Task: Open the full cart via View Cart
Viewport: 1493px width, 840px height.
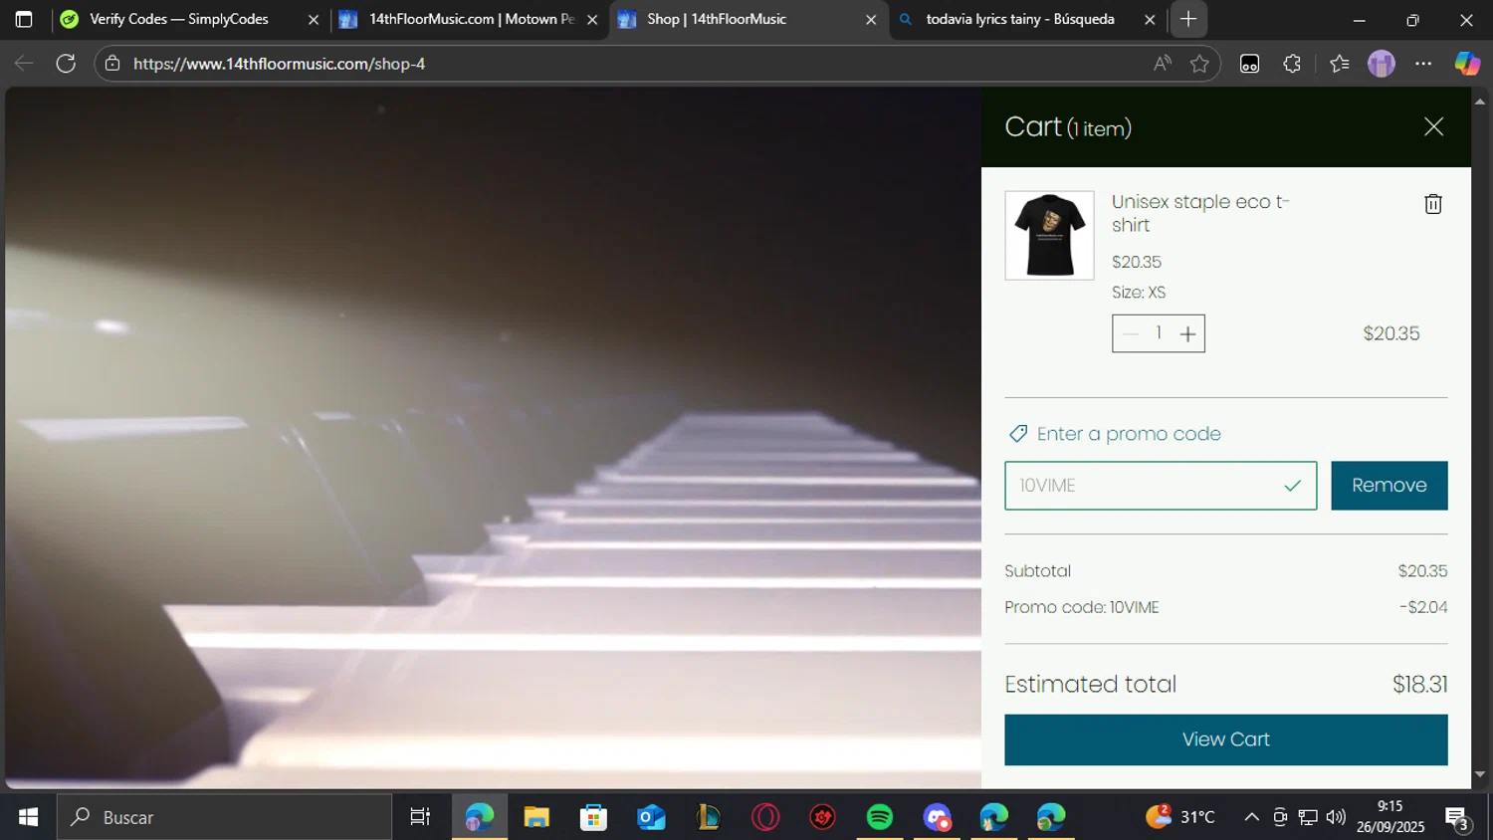Action: click(x=1225, y=739)
